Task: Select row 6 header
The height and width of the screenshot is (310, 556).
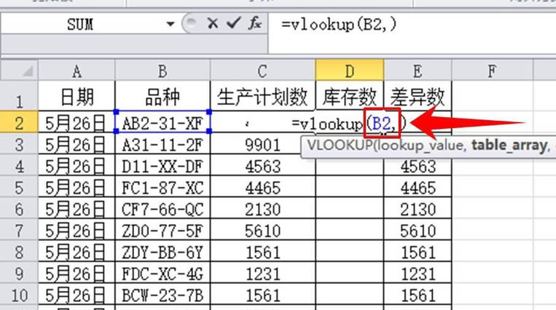Action: click(19, 209)
